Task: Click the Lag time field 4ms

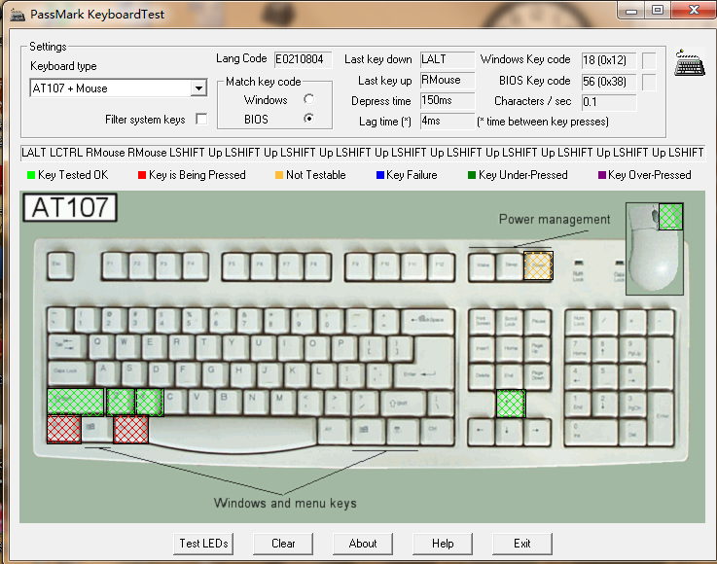Action: pyautogui.click(x=448, y=122)
